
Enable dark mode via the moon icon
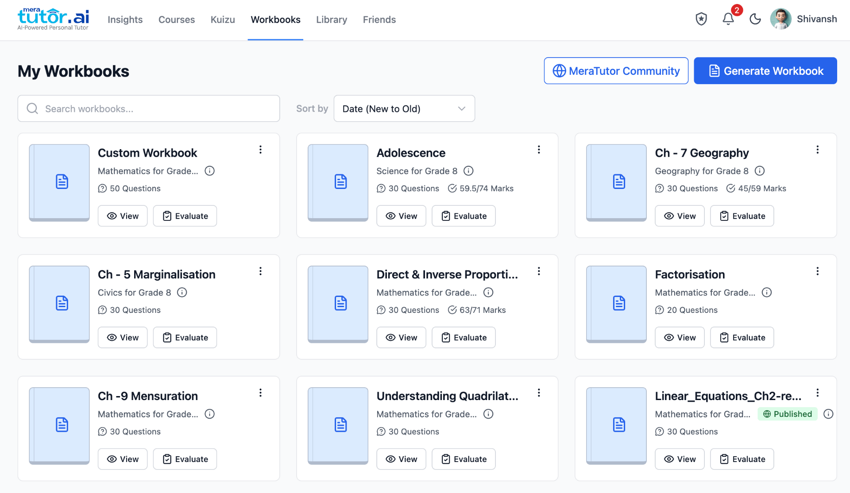pos(755,19)
